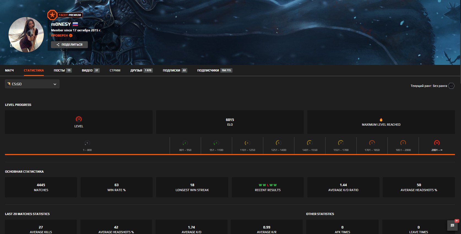Click the level 10 skill icon above LEVEL
This screenshot has width=461, height=234.
pyautogui.click(x=79, y=119)
